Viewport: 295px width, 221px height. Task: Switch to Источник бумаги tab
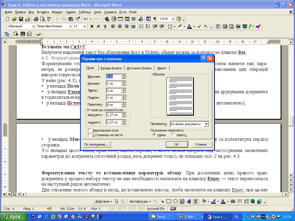[139, 68]
